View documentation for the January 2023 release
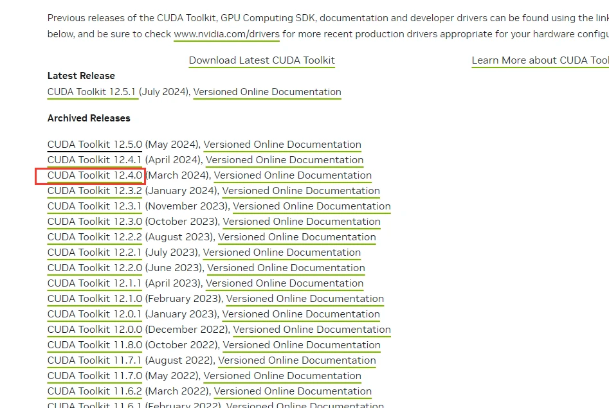Screen dimensions: 609x408 301,314
